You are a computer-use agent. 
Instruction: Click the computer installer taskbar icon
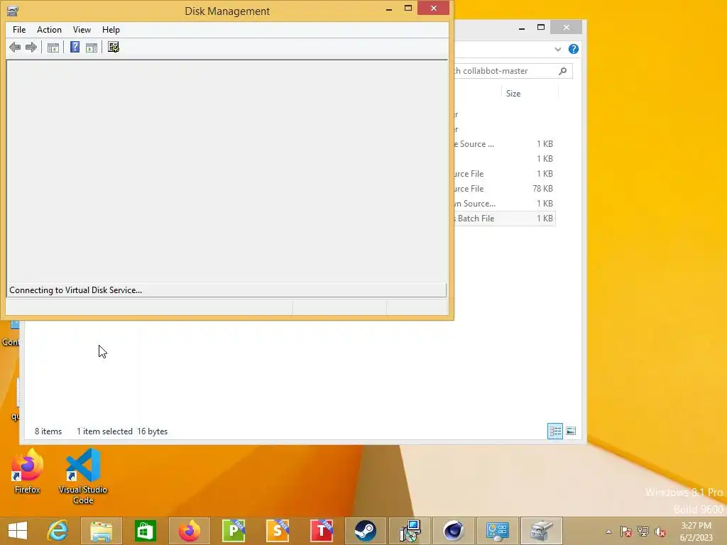410,531
